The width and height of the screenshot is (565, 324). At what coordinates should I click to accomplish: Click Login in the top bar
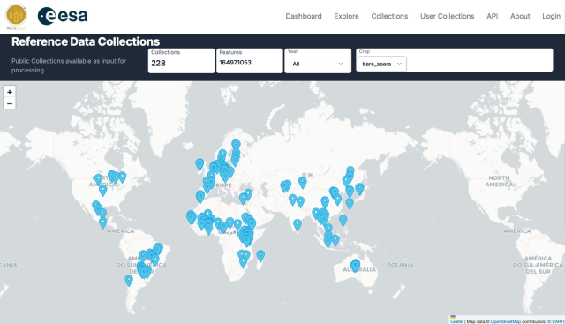(551, 16)
